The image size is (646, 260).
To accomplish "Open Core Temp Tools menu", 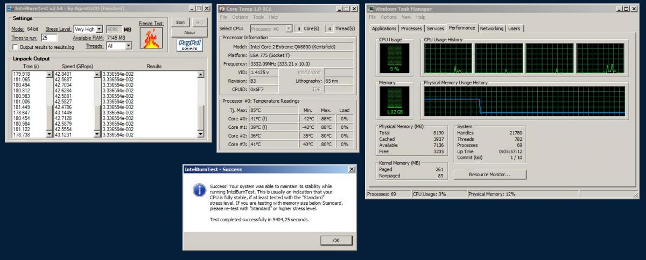I will point(259,17).
